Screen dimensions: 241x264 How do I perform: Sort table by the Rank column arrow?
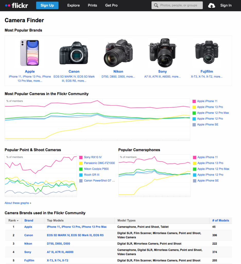click(18, 221)
